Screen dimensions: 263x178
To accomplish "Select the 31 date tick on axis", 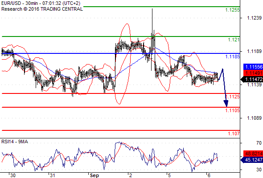I will [x=52, y=175].
